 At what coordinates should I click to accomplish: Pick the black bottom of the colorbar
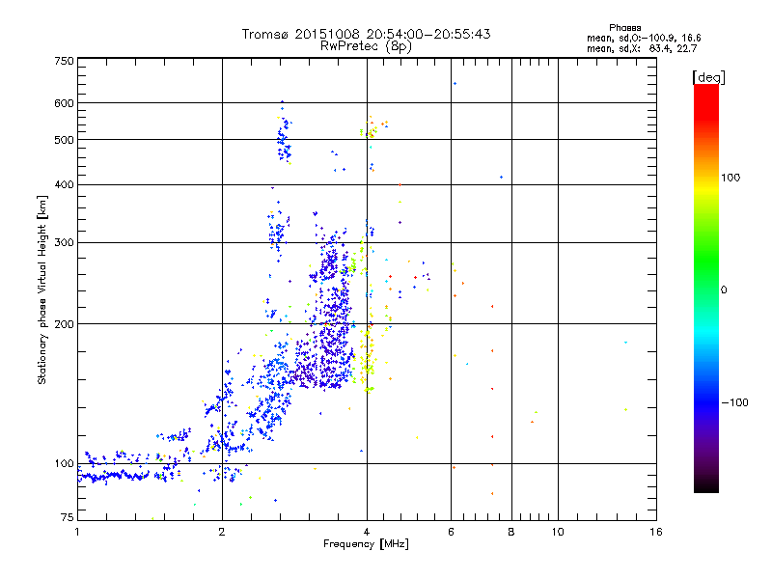click(706, 485)
